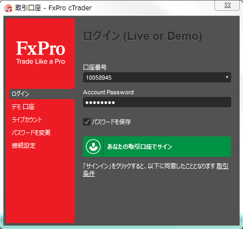
Task: Close the cTrader login window
Action: tap(227, 5)
